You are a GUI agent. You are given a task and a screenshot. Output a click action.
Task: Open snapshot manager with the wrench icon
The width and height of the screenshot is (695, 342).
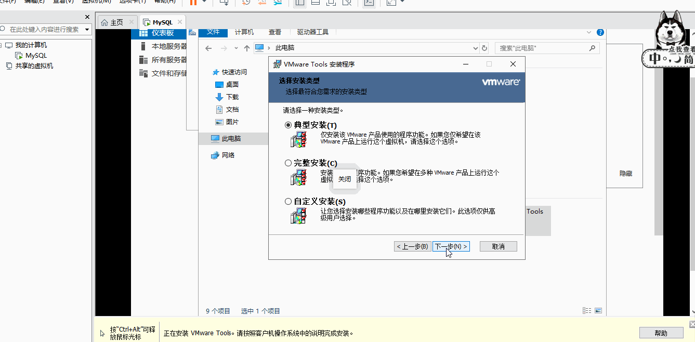(x=278, y=2)
